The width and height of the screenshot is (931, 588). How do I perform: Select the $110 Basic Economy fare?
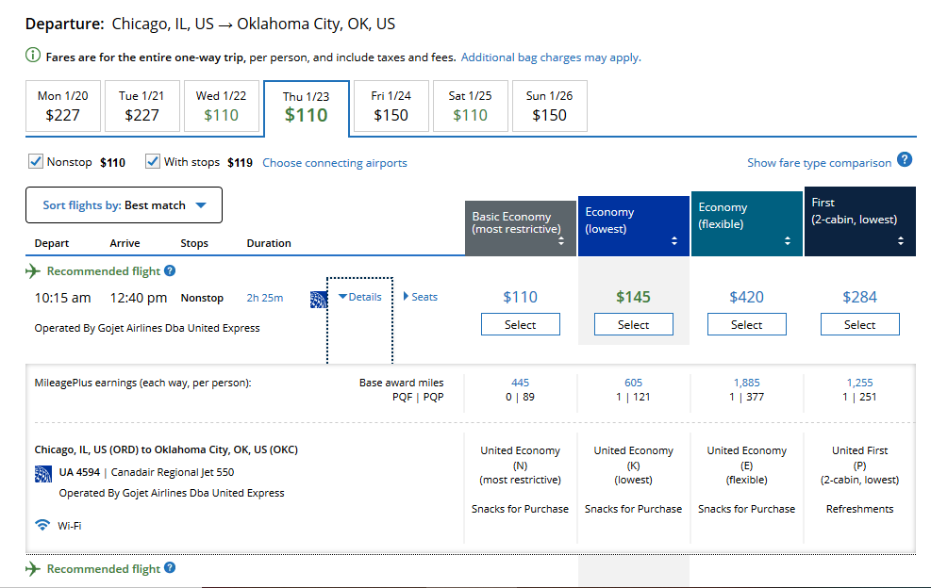click(x=520, y=324)
